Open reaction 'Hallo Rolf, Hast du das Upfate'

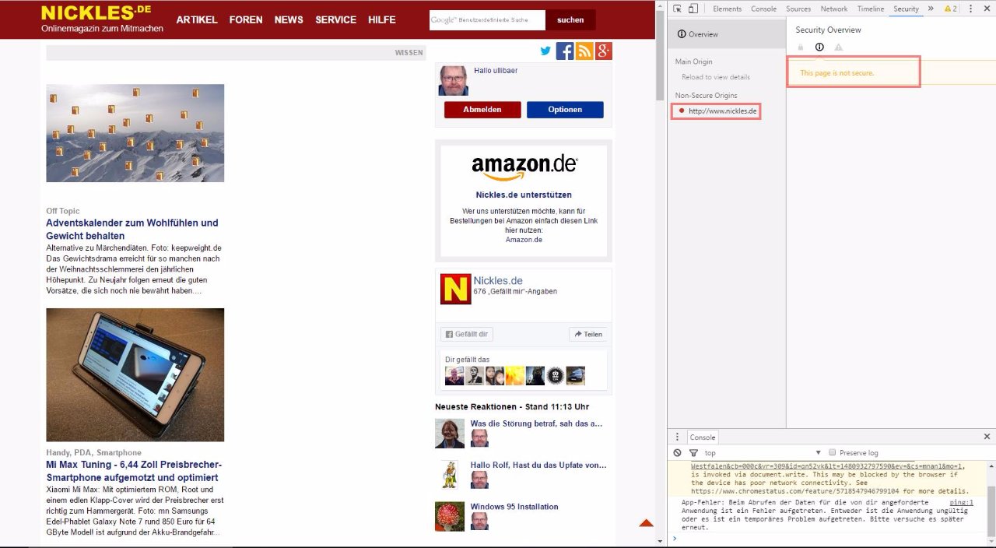[538, 465]
